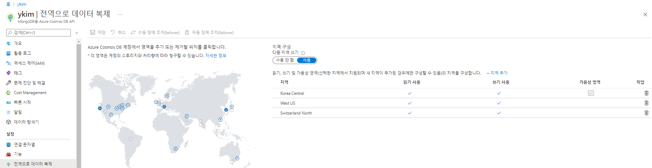Image resolution: width=652 pixels, height=168 pixels.
Task: Collapse the sidebar with double chevron
Action: point(77,33)
